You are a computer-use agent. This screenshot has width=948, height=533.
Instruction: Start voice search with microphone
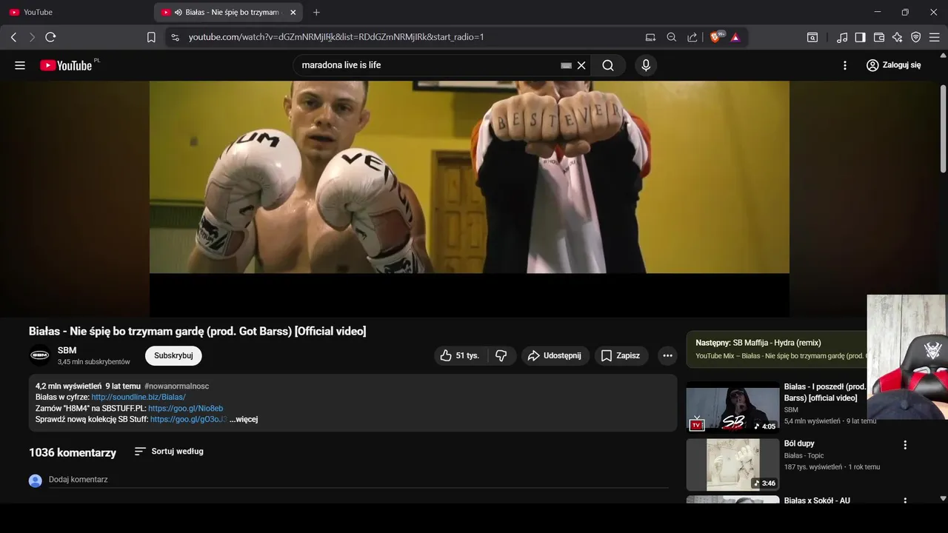tap(646, 65)
